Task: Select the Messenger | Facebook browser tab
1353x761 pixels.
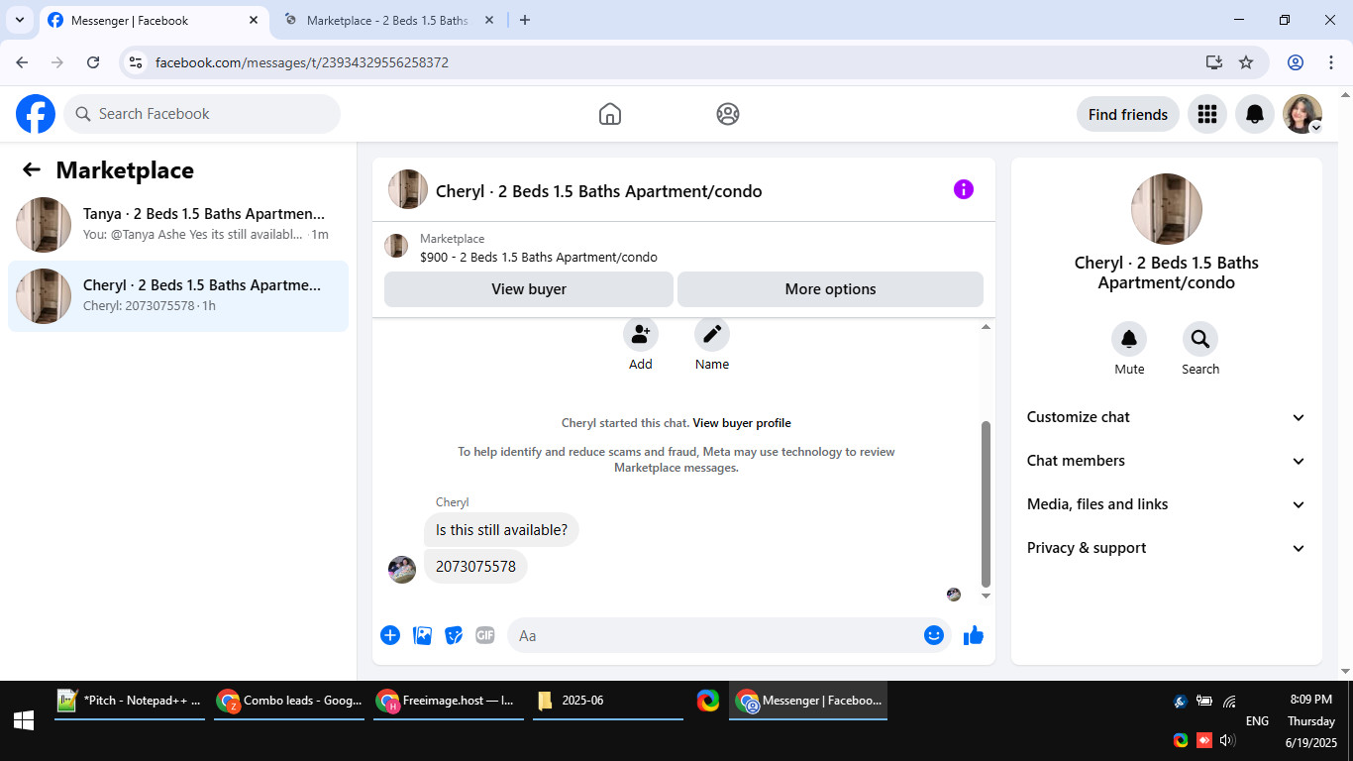Action: (154, 20)
